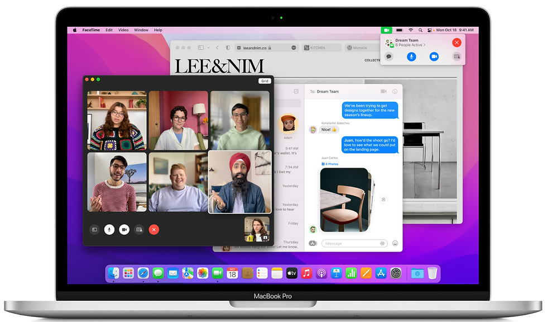This screenshot has height=322, width=547.
Task: Open App Store from the Dock
Action: click(x=381, y=273)
